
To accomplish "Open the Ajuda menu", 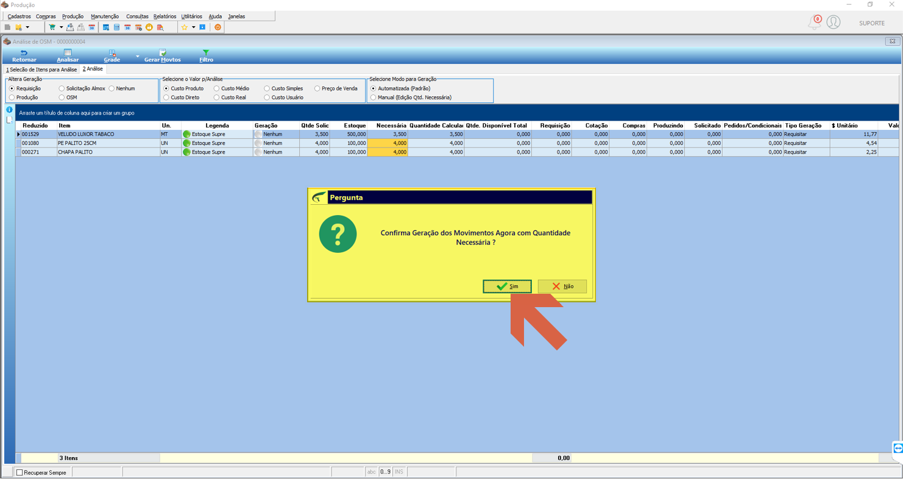I will tap(215, 16).
